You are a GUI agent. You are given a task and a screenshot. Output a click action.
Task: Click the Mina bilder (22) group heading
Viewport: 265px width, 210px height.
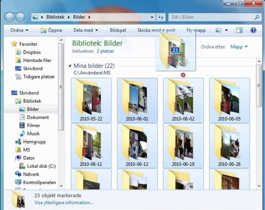click(x=94, y=66)
